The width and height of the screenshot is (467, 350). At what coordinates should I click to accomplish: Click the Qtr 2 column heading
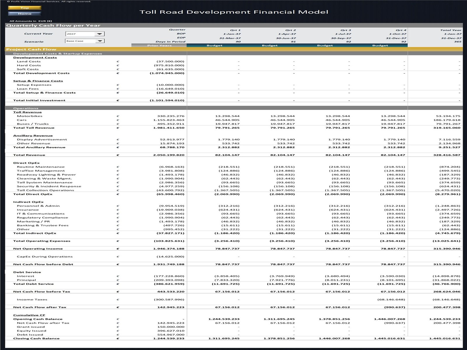tap(290, 30)
